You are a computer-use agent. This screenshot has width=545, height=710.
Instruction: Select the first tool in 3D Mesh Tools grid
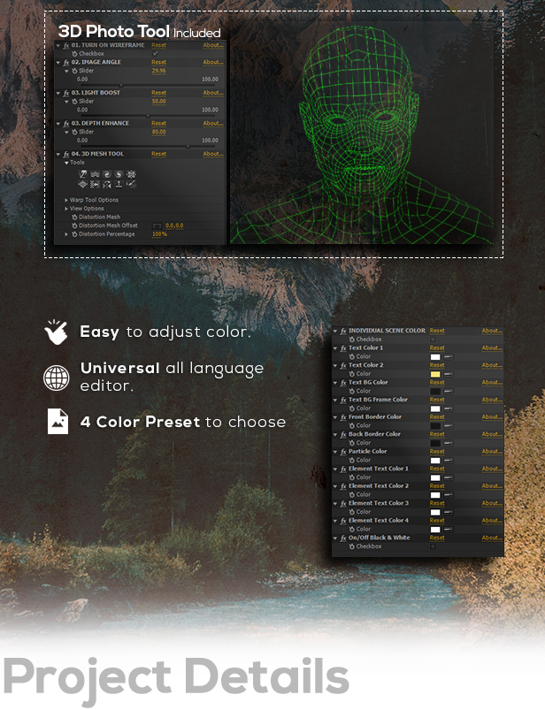pyautogui.click(x=82, y=175)
